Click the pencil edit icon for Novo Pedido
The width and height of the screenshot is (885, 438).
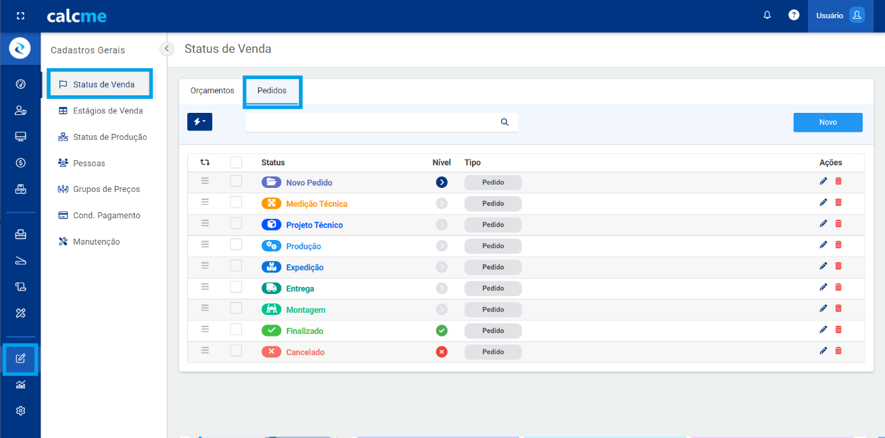(x=823, y=181)
